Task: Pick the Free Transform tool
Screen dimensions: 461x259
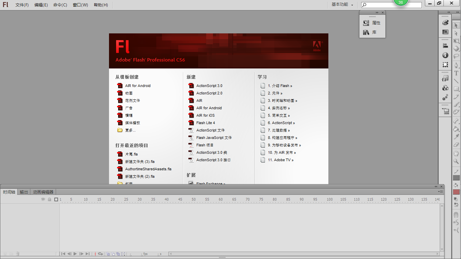Action: pyautogui.click(x=456, y=41)
